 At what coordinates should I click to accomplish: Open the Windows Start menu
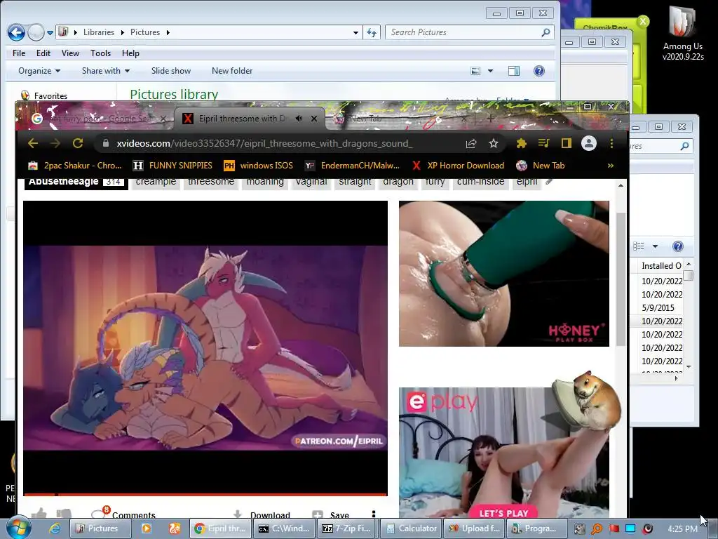(x=18, y=528)
